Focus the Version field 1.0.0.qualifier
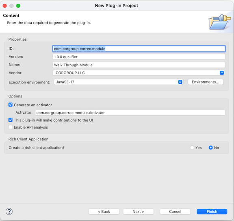 (x=139, y=57)
